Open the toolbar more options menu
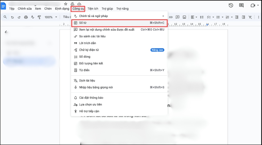The height and width of the screenshot is (145, 262). coord(258,17)
